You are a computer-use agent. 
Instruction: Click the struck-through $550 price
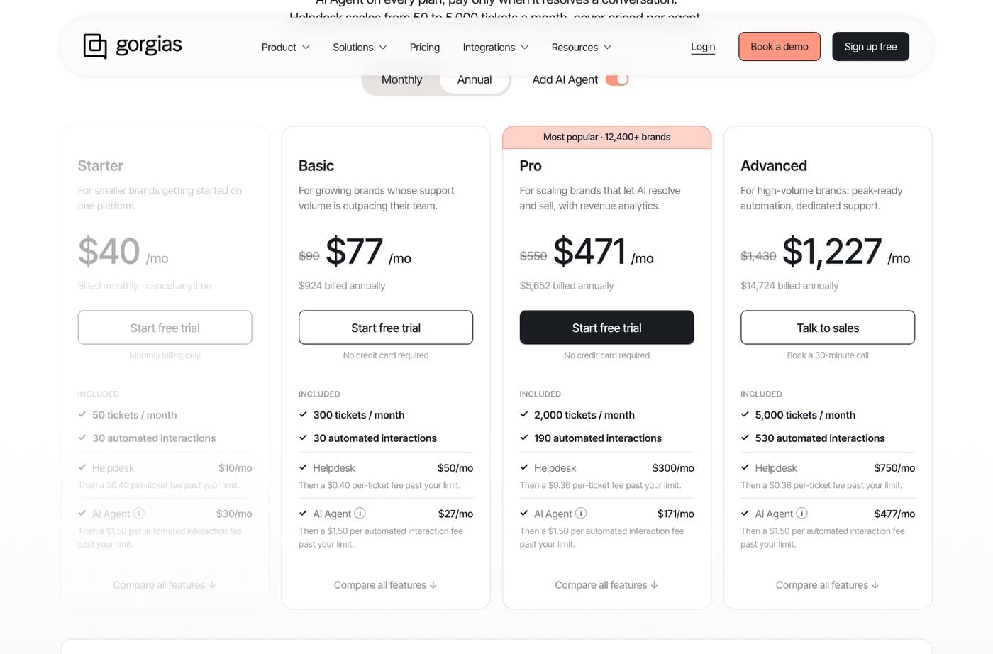(x=533, y=256)
